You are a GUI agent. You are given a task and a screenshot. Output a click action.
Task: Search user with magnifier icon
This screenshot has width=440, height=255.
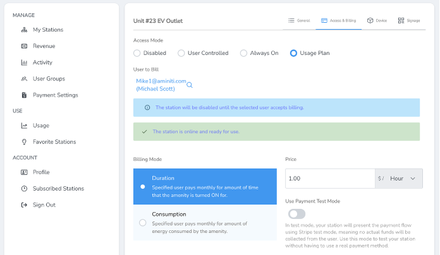[190, 85]
